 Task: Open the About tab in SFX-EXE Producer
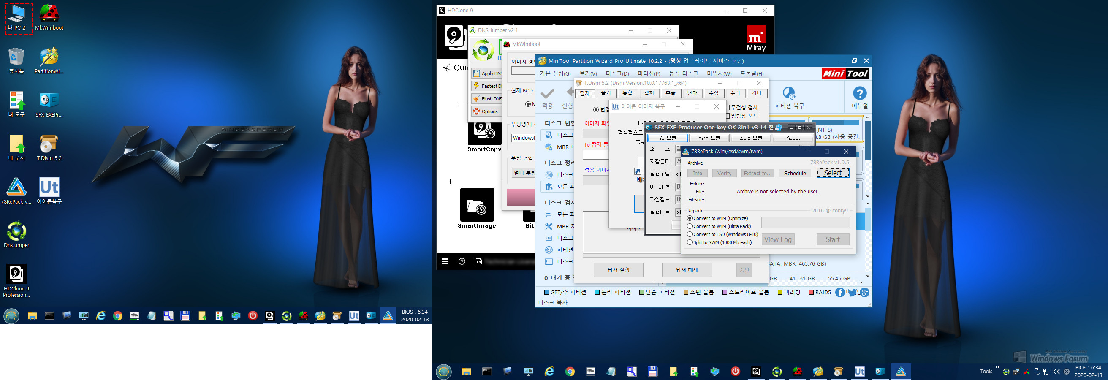point(793,138)
